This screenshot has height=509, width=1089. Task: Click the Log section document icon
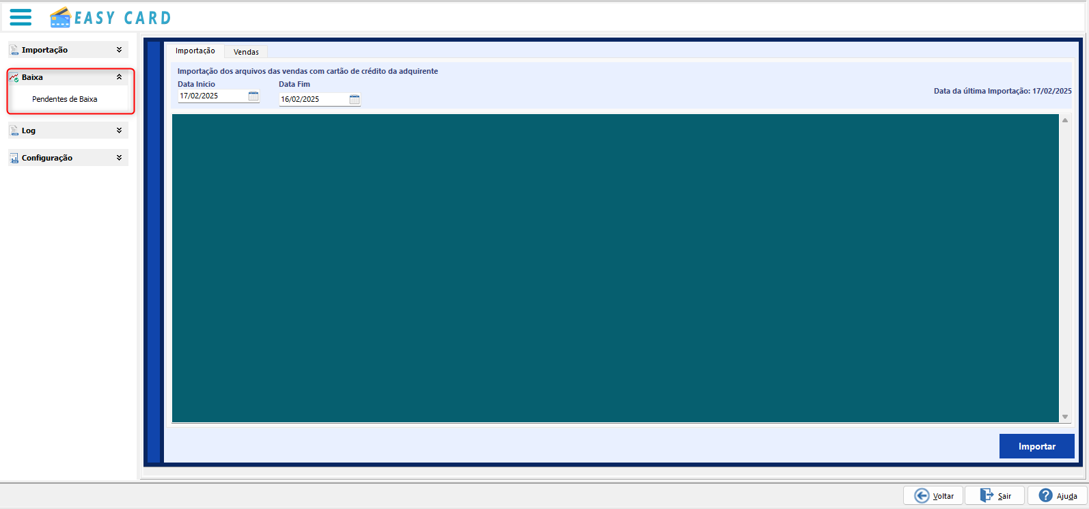(x=14, y=130)
